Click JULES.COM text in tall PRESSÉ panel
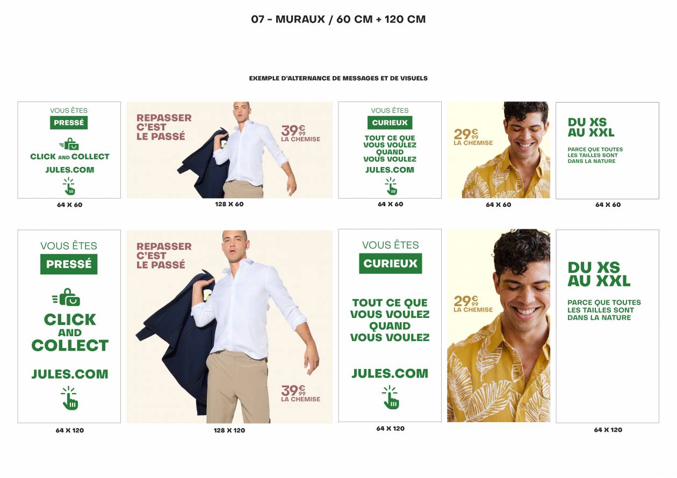The width and height of the screenshot is (677, 478). tap(70, 374)
